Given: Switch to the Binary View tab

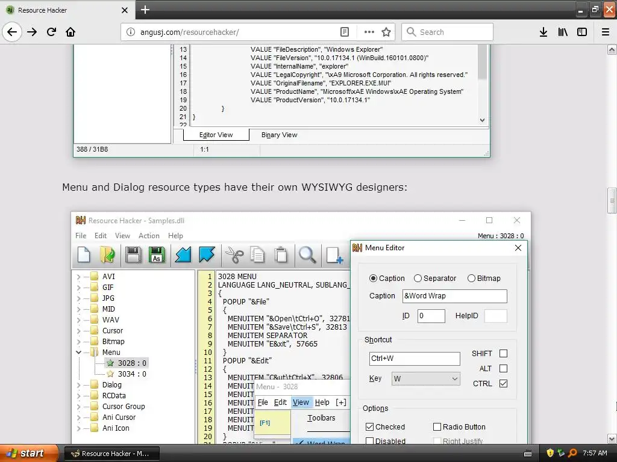Looking at the screenshot, I should [280, 135].
